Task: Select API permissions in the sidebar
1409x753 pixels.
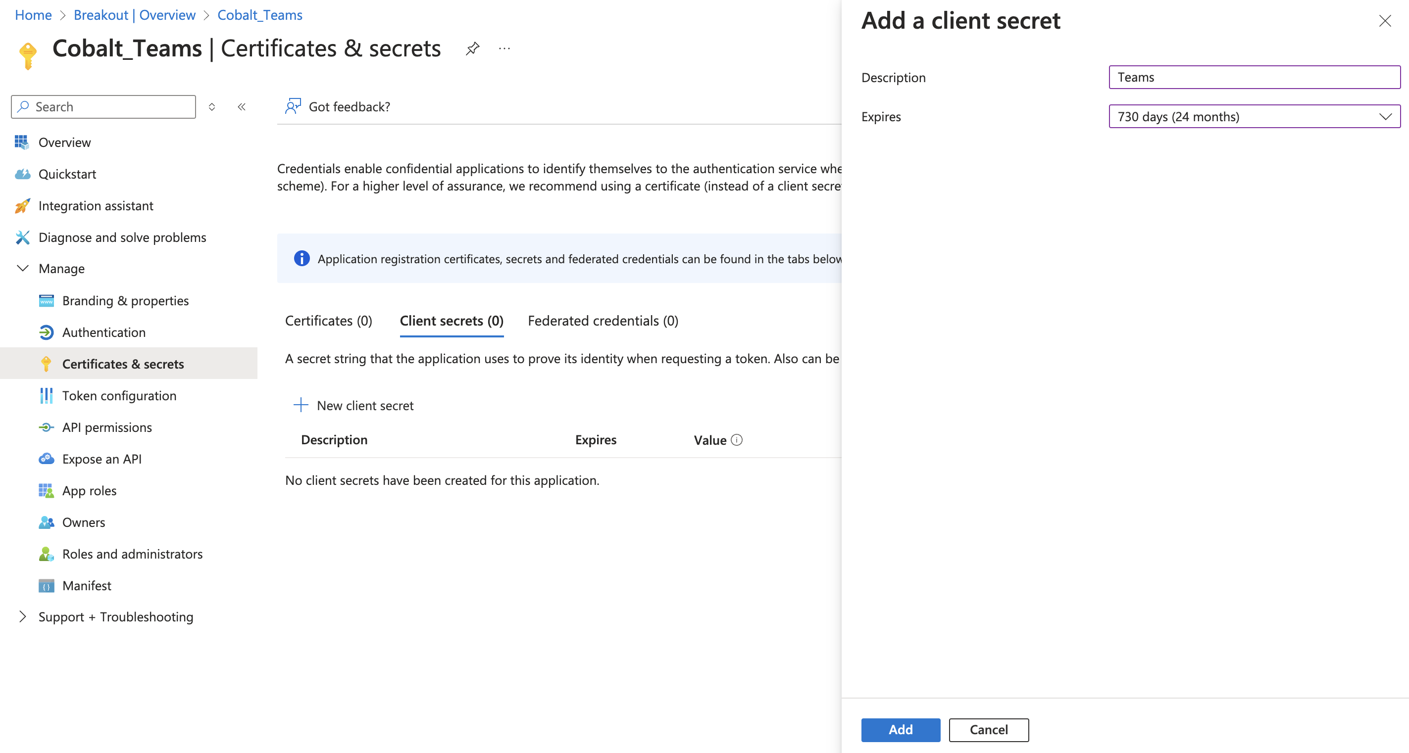Action: pos(106,427)
